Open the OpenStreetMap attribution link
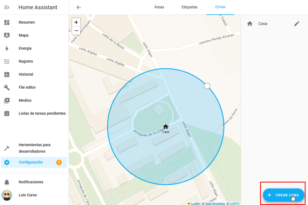 215,204
